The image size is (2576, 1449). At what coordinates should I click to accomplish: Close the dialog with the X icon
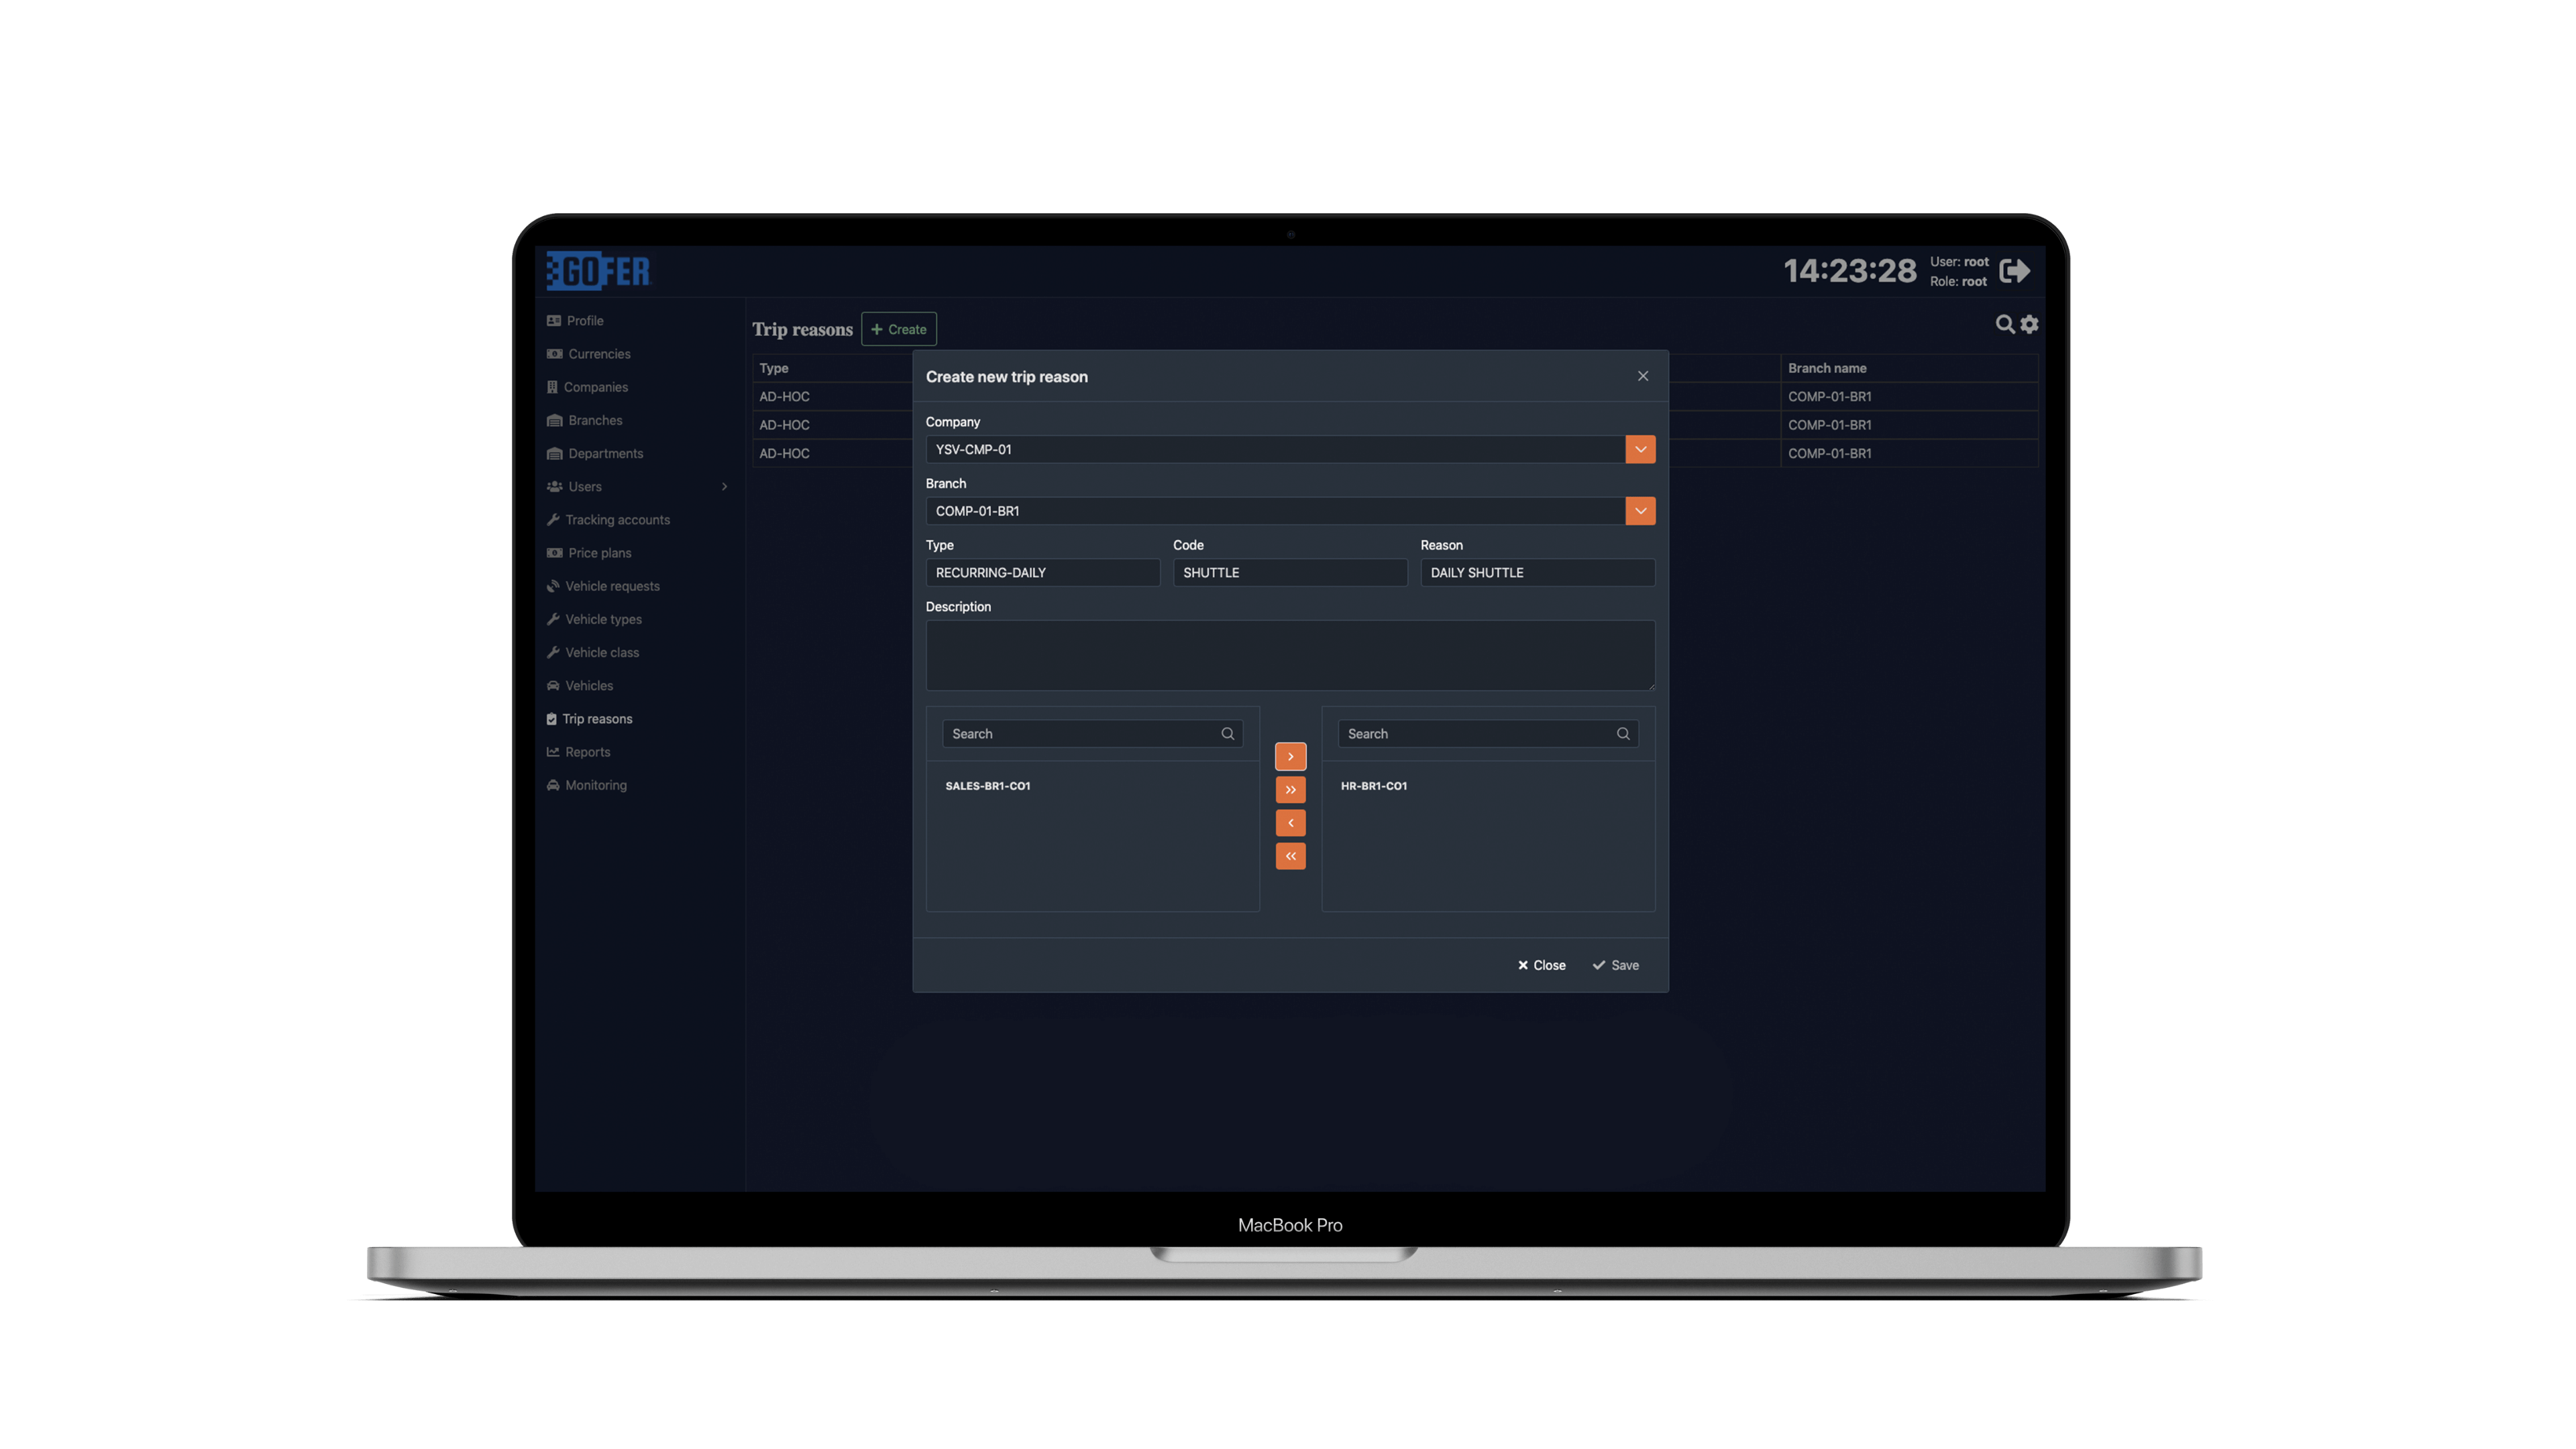[1643, 376]
